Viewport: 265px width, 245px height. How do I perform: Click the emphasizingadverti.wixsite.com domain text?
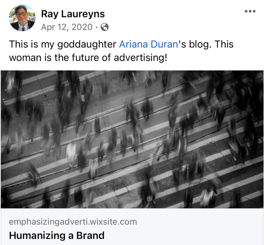[73, 222]
